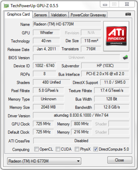Click the BIOS Version Unknown field

[77, 58]
